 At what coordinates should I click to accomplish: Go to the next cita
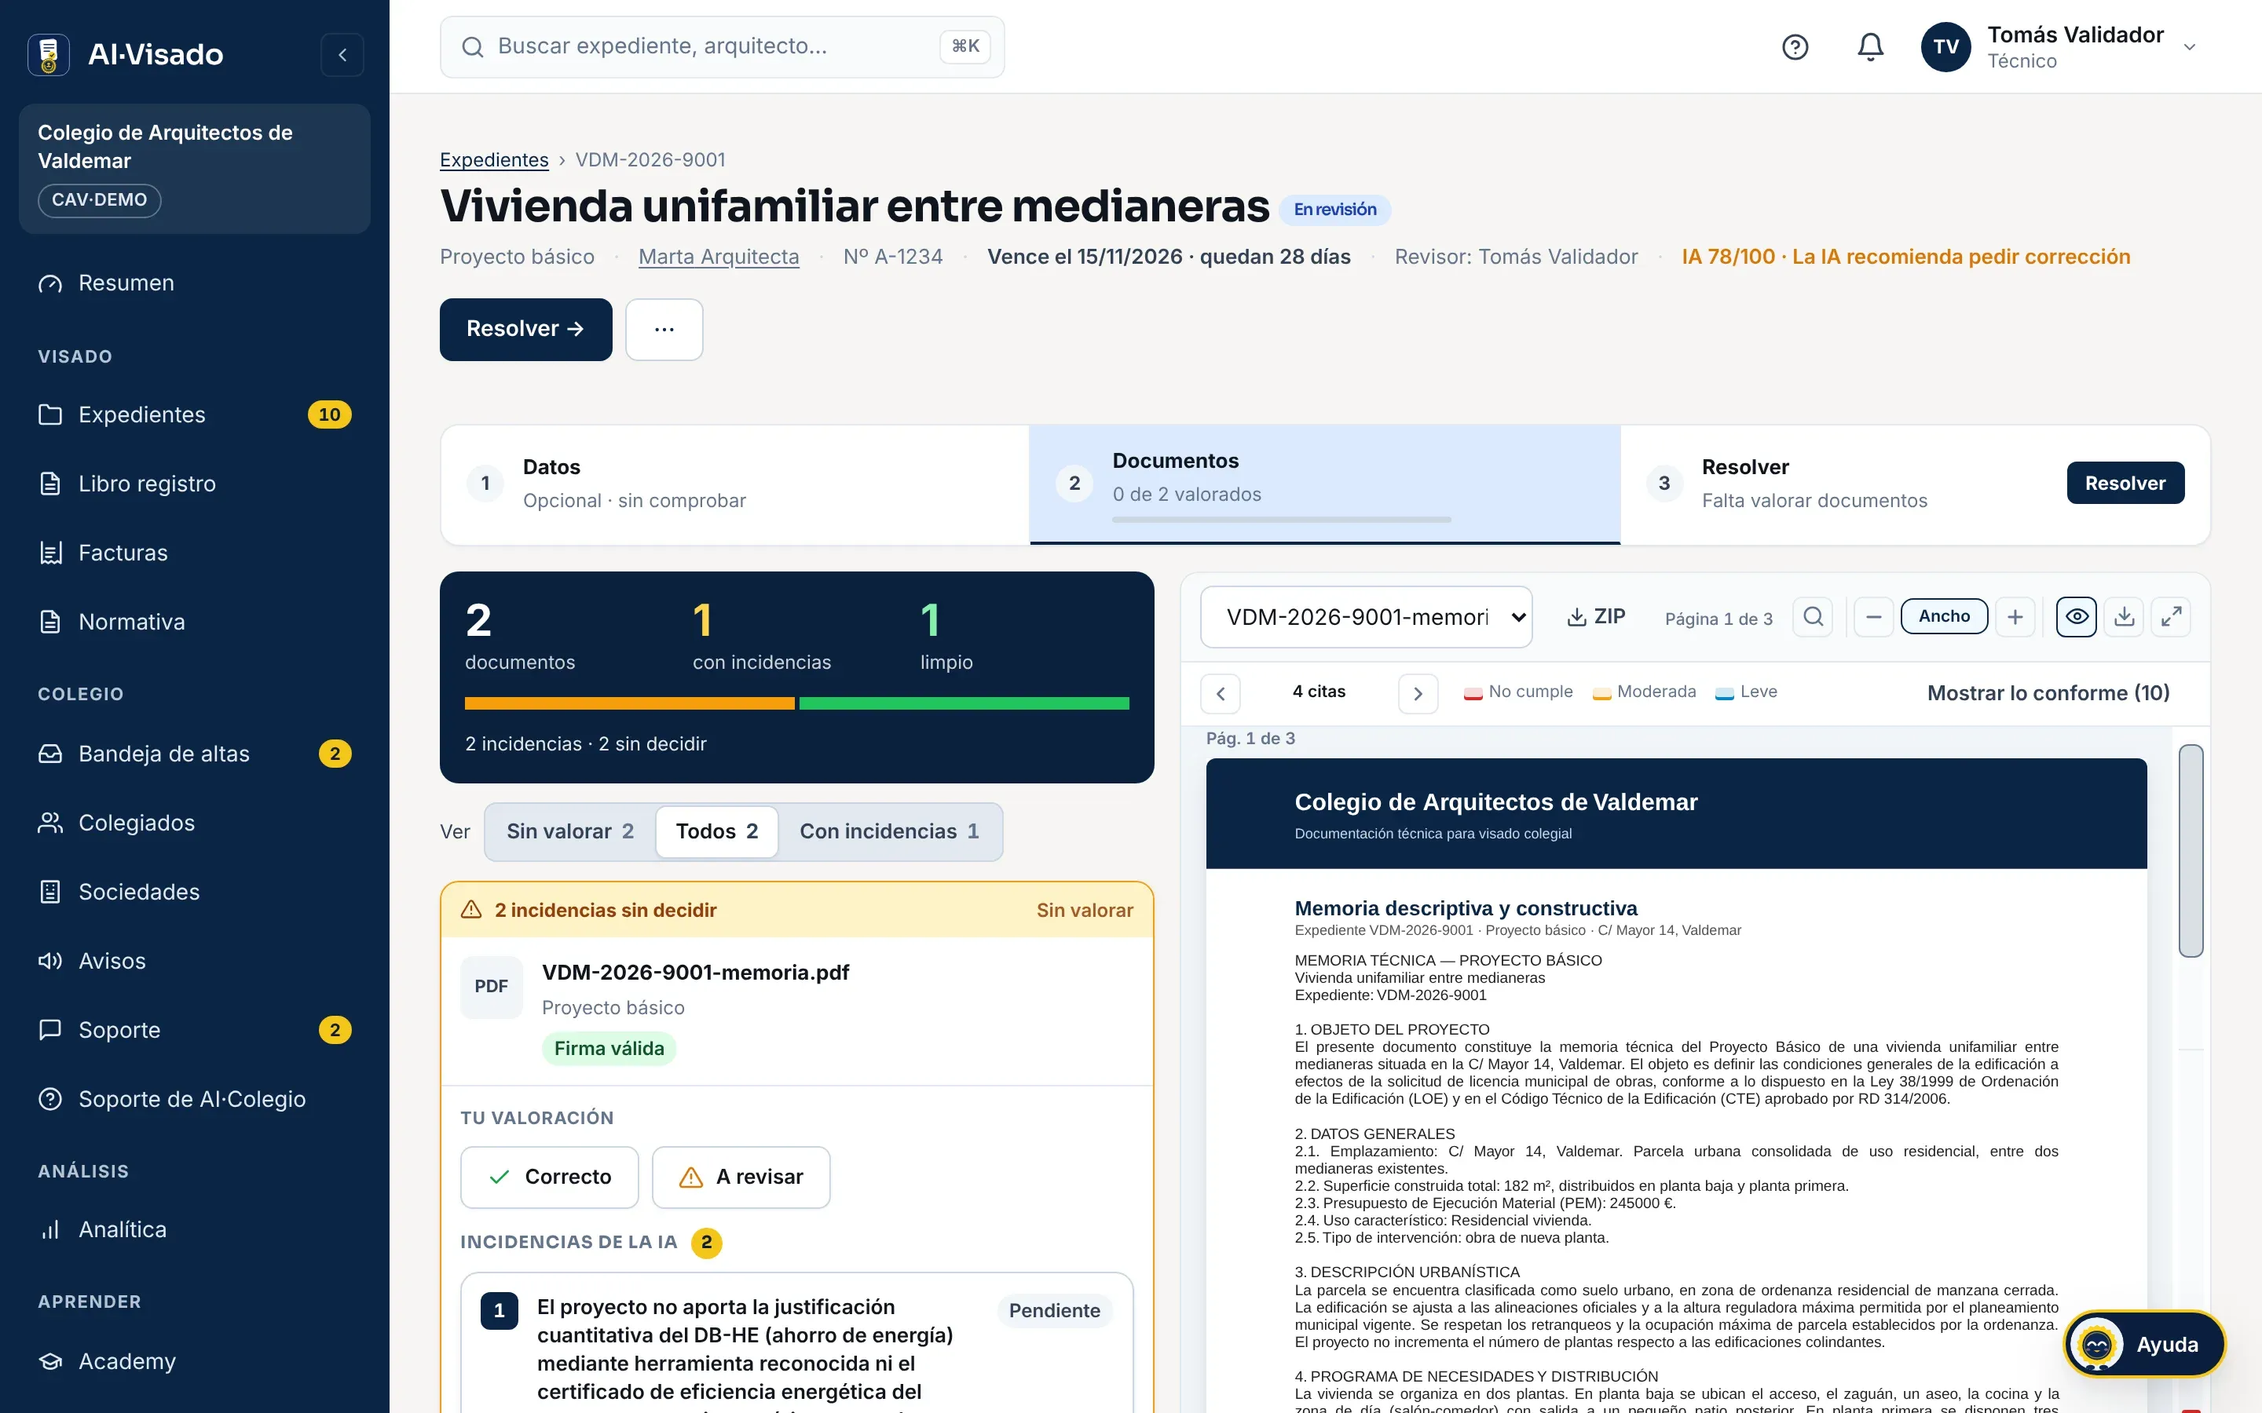[x=1418, y=693]
